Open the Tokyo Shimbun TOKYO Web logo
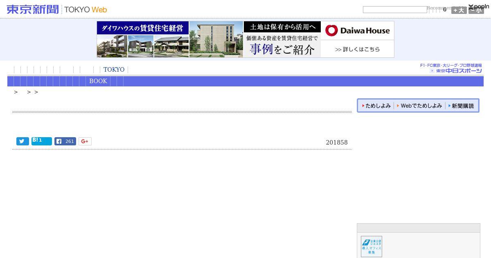This screenshot has width=491, height=258. point(57,9)
